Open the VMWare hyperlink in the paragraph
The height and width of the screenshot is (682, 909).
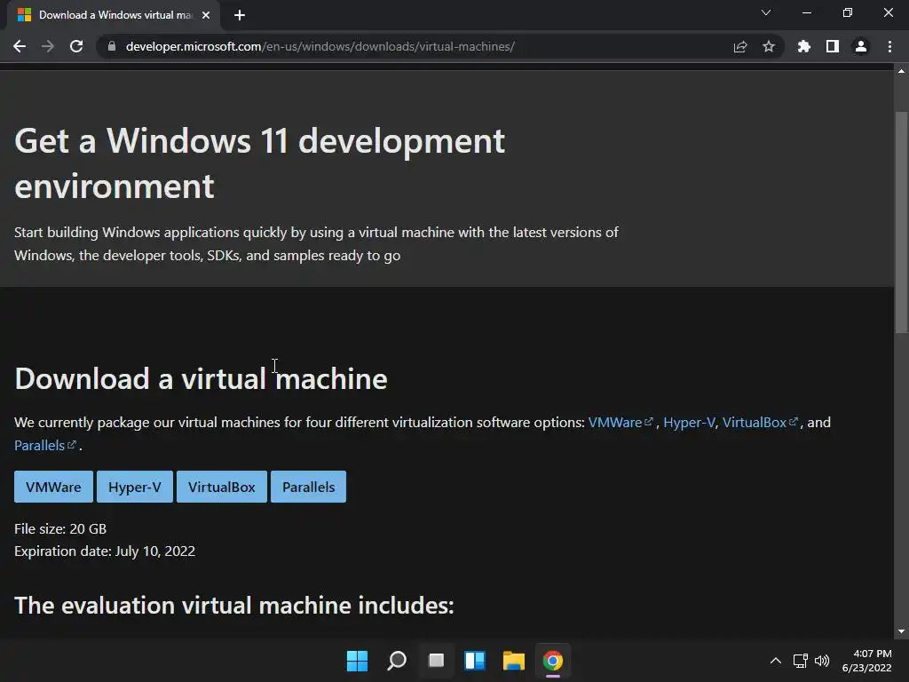pos(620,422)
